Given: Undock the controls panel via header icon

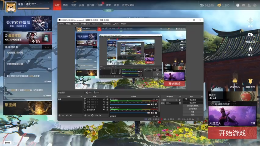Looking at the screenshot, I should pos(202,96).
